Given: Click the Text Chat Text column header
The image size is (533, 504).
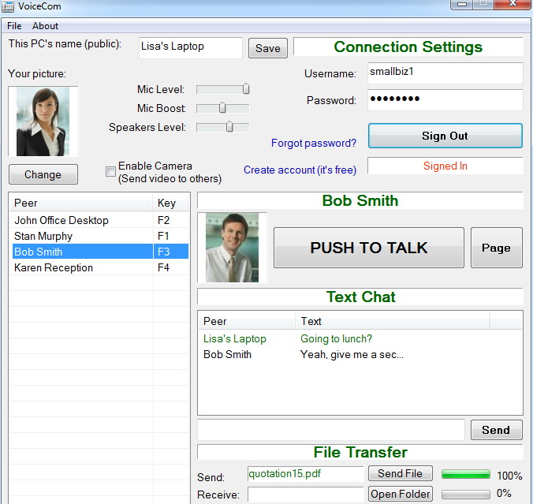Looking at the screenshot, I should [393, 321].
